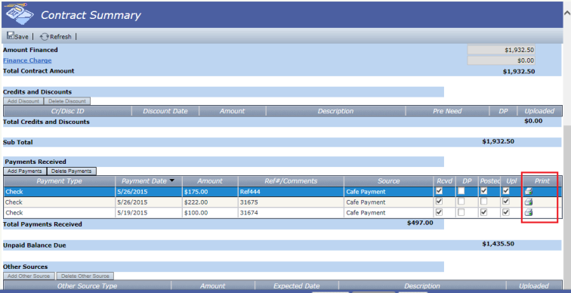Toggle Posted checkbox for payment 31674
The height and width of the screenshot is (293, 571).
pyautogui.click(x=483, y=212)
